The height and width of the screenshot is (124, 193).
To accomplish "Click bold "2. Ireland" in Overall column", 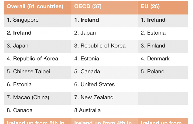I will (19, 33).
